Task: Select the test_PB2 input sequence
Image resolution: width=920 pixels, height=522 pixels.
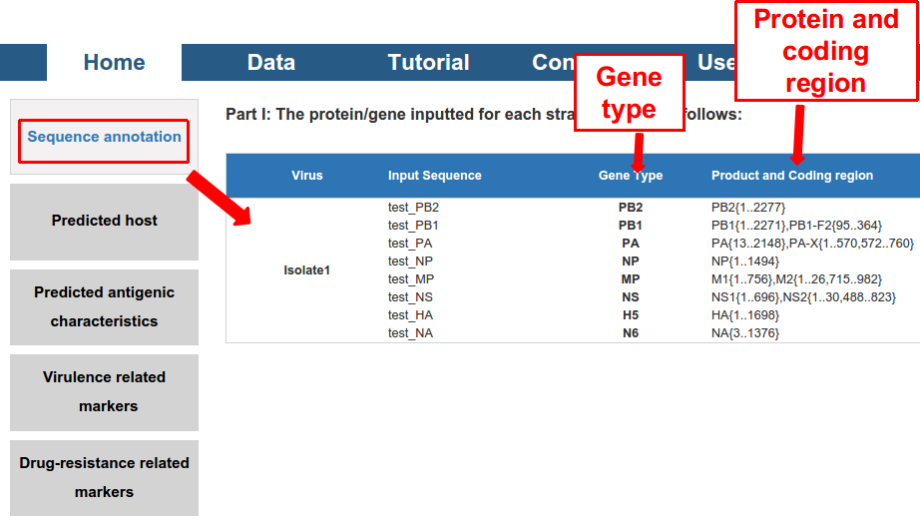Action: coord(413,208)
